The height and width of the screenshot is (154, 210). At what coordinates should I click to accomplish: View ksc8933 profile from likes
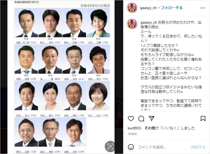click(x=134, y=128)
